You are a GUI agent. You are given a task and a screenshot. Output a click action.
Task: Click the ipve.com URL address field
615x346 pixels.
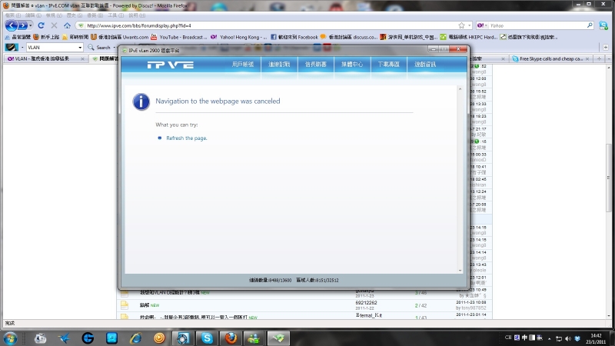(267, 25)
